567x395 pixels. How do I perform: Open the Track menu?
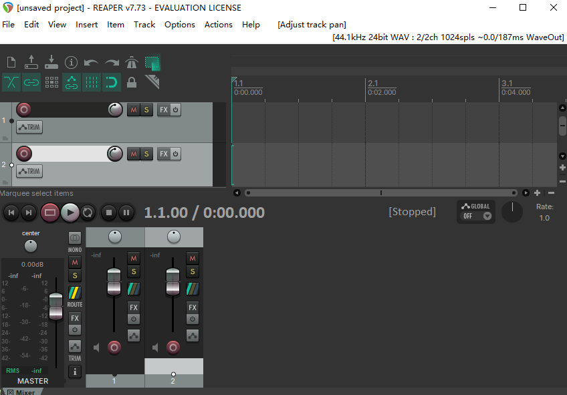click(144, 25)
